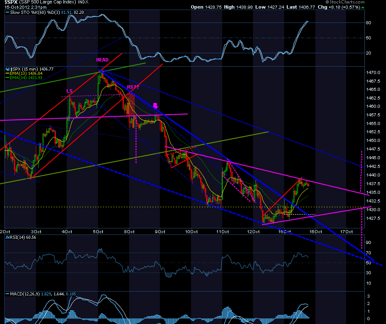The width and height of the screenshot is (386, 324).
Task: Click the 70 level on the RSI axis
Action: click(369, 253)
